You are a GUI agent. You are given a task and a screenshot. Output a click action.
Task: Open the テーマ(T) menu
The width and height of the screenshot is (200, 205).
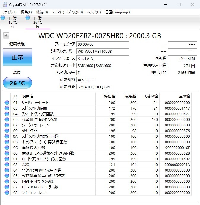click(x=58, y=12)
